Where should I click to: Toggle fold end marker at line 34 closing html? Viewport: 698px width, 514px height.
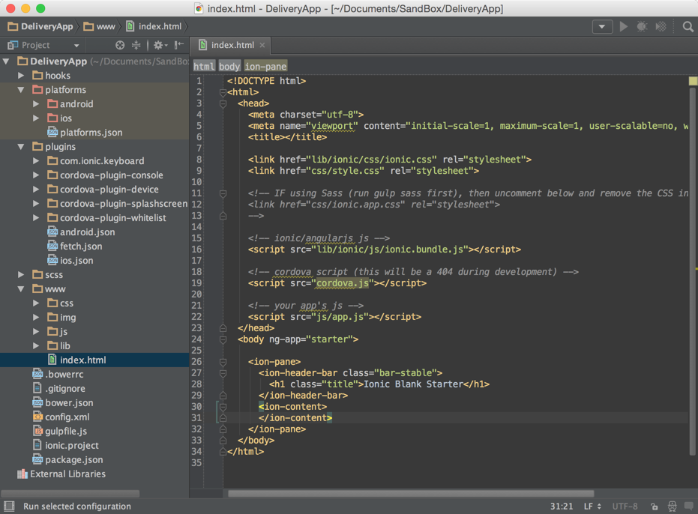(223, 452)
